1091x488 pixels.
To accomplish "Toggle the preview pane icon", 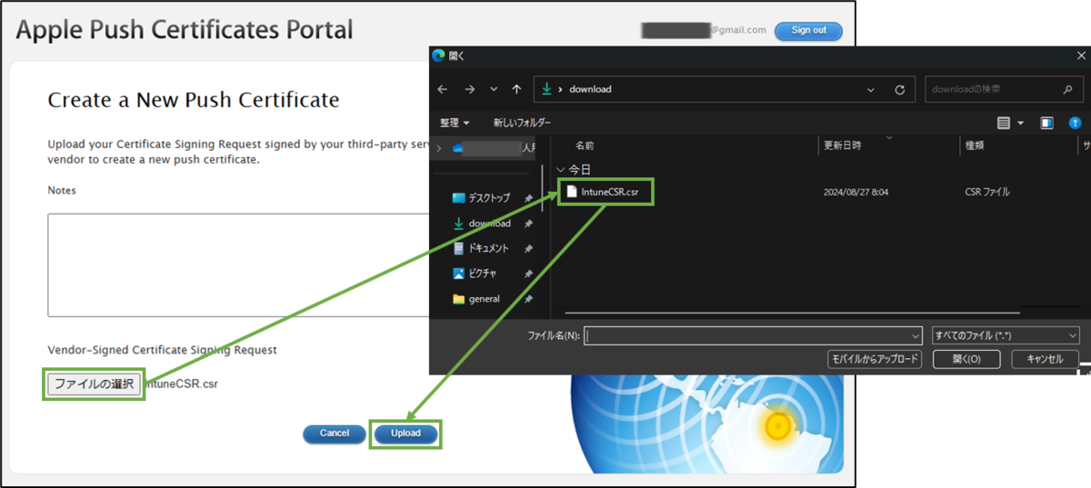I will (x=1046, y=123).
